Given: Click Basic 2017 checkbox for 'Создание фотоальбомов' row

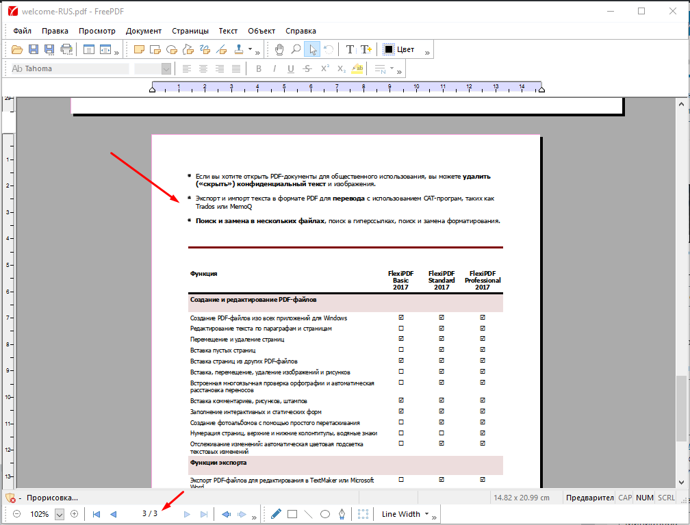Looking at the screenshot, I should coord(401,422).
